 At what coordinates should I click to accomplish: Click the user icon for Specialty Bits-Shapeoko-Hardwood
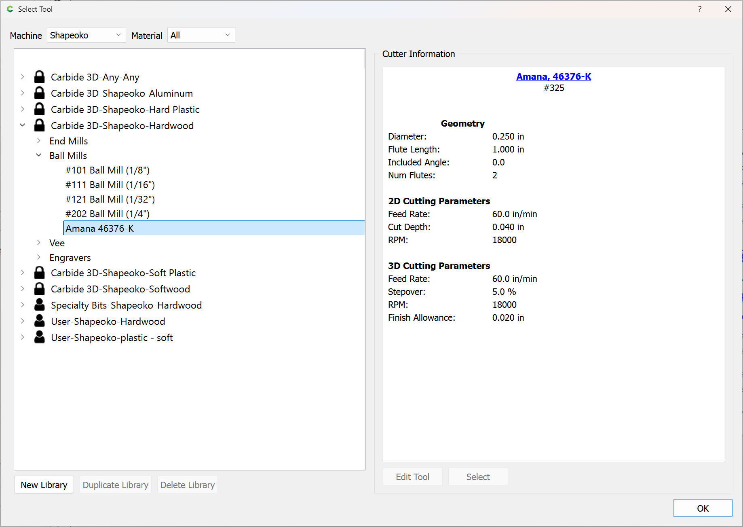(39, 305)
